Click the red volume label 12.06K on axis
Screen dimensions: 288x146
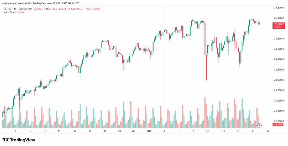[x=278, y=124]
